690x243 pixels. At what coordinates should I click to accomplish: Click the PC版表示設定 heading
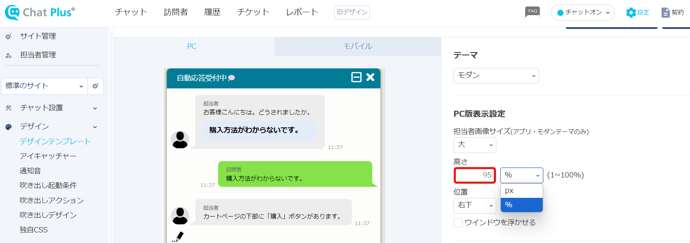pos(479,114)
